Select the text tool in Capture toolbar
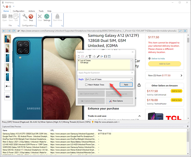191x157 pixels. [90, 57]
